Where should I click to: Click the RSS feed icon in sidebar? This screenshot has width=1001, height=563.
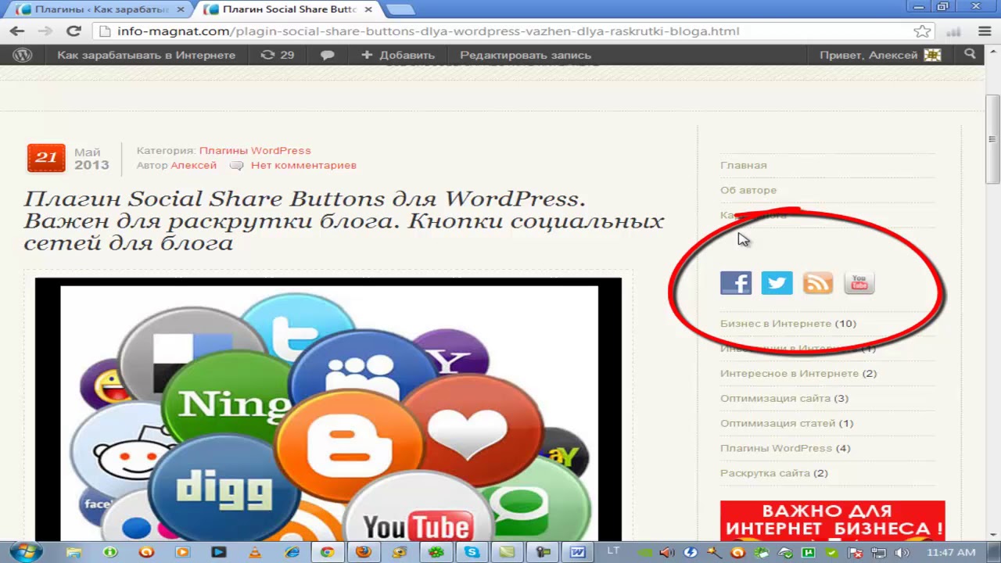tap(818, 282)
